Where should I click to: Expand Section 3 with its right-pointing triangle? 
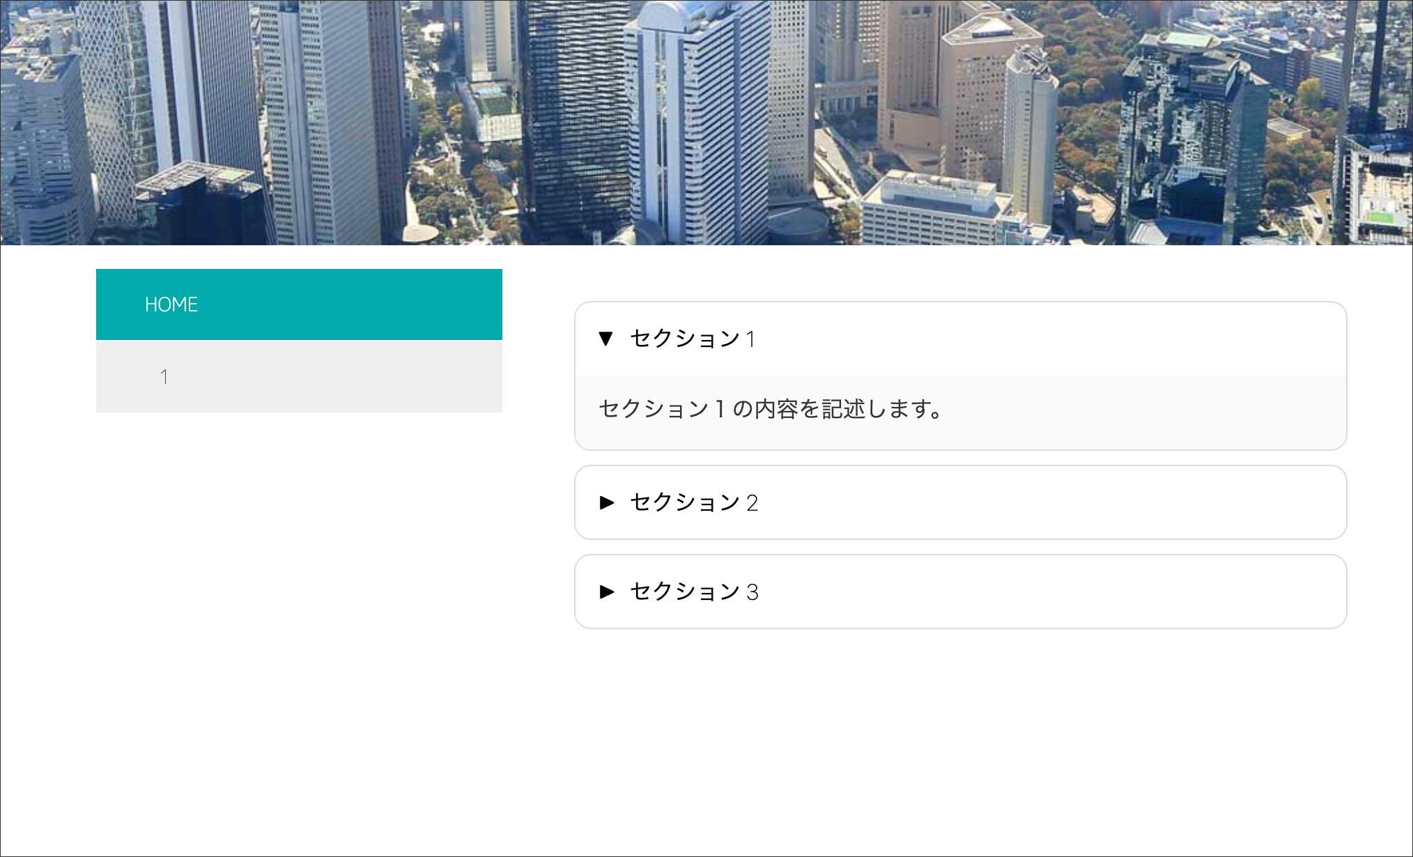point(607,592)
